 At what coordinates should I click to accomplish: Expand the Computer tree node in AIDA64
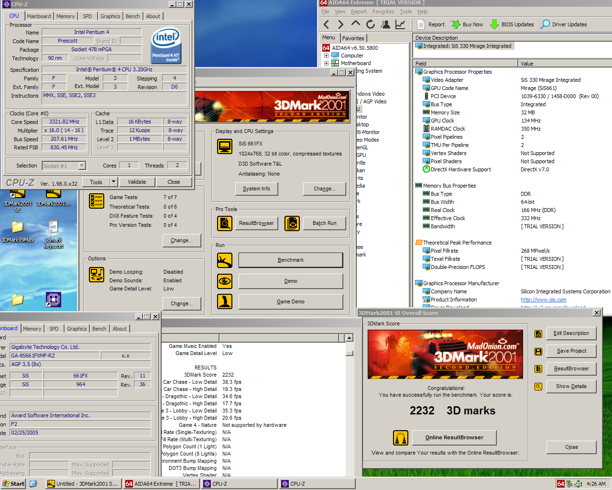327,56
